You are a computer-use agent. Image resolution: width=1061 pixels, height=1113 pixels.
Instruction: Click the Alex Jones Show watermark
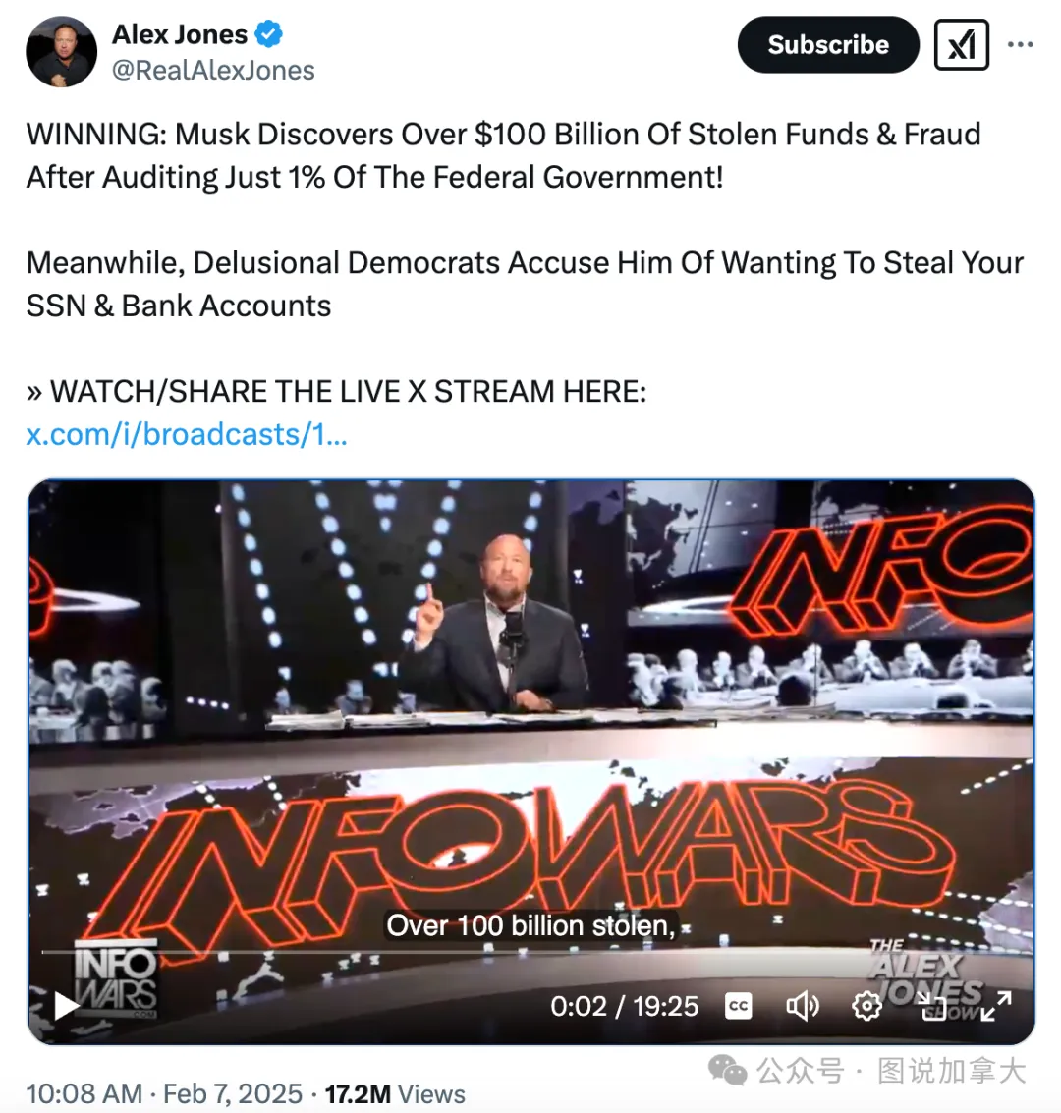pyautogui.click(x=926, y=979)
